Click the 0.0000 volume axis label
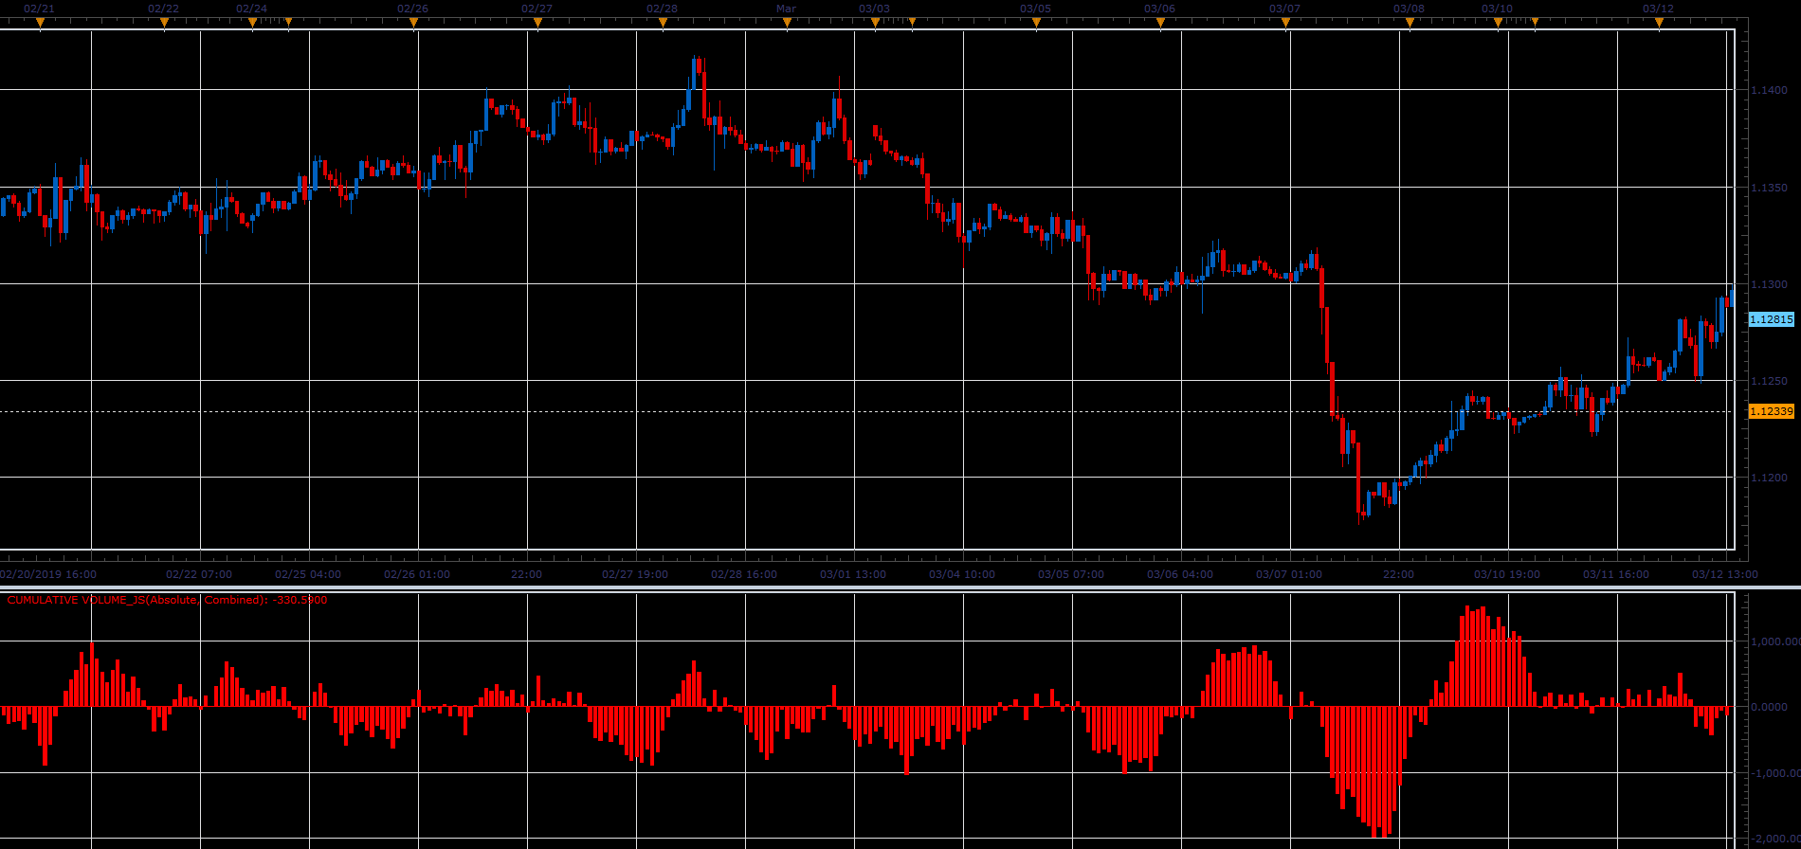Viewport: 1801px width, 849px height. [x=1770, y=707]
